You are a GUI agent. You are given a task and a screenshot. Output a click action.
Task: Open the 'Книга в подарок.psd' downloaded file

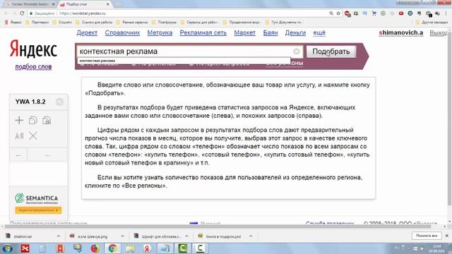pyautogui.click(x=220, y=236)
